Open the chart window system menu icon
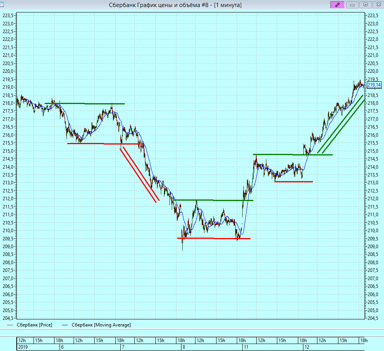The width and height of the screenshot is (384, 351). [2, 5]
